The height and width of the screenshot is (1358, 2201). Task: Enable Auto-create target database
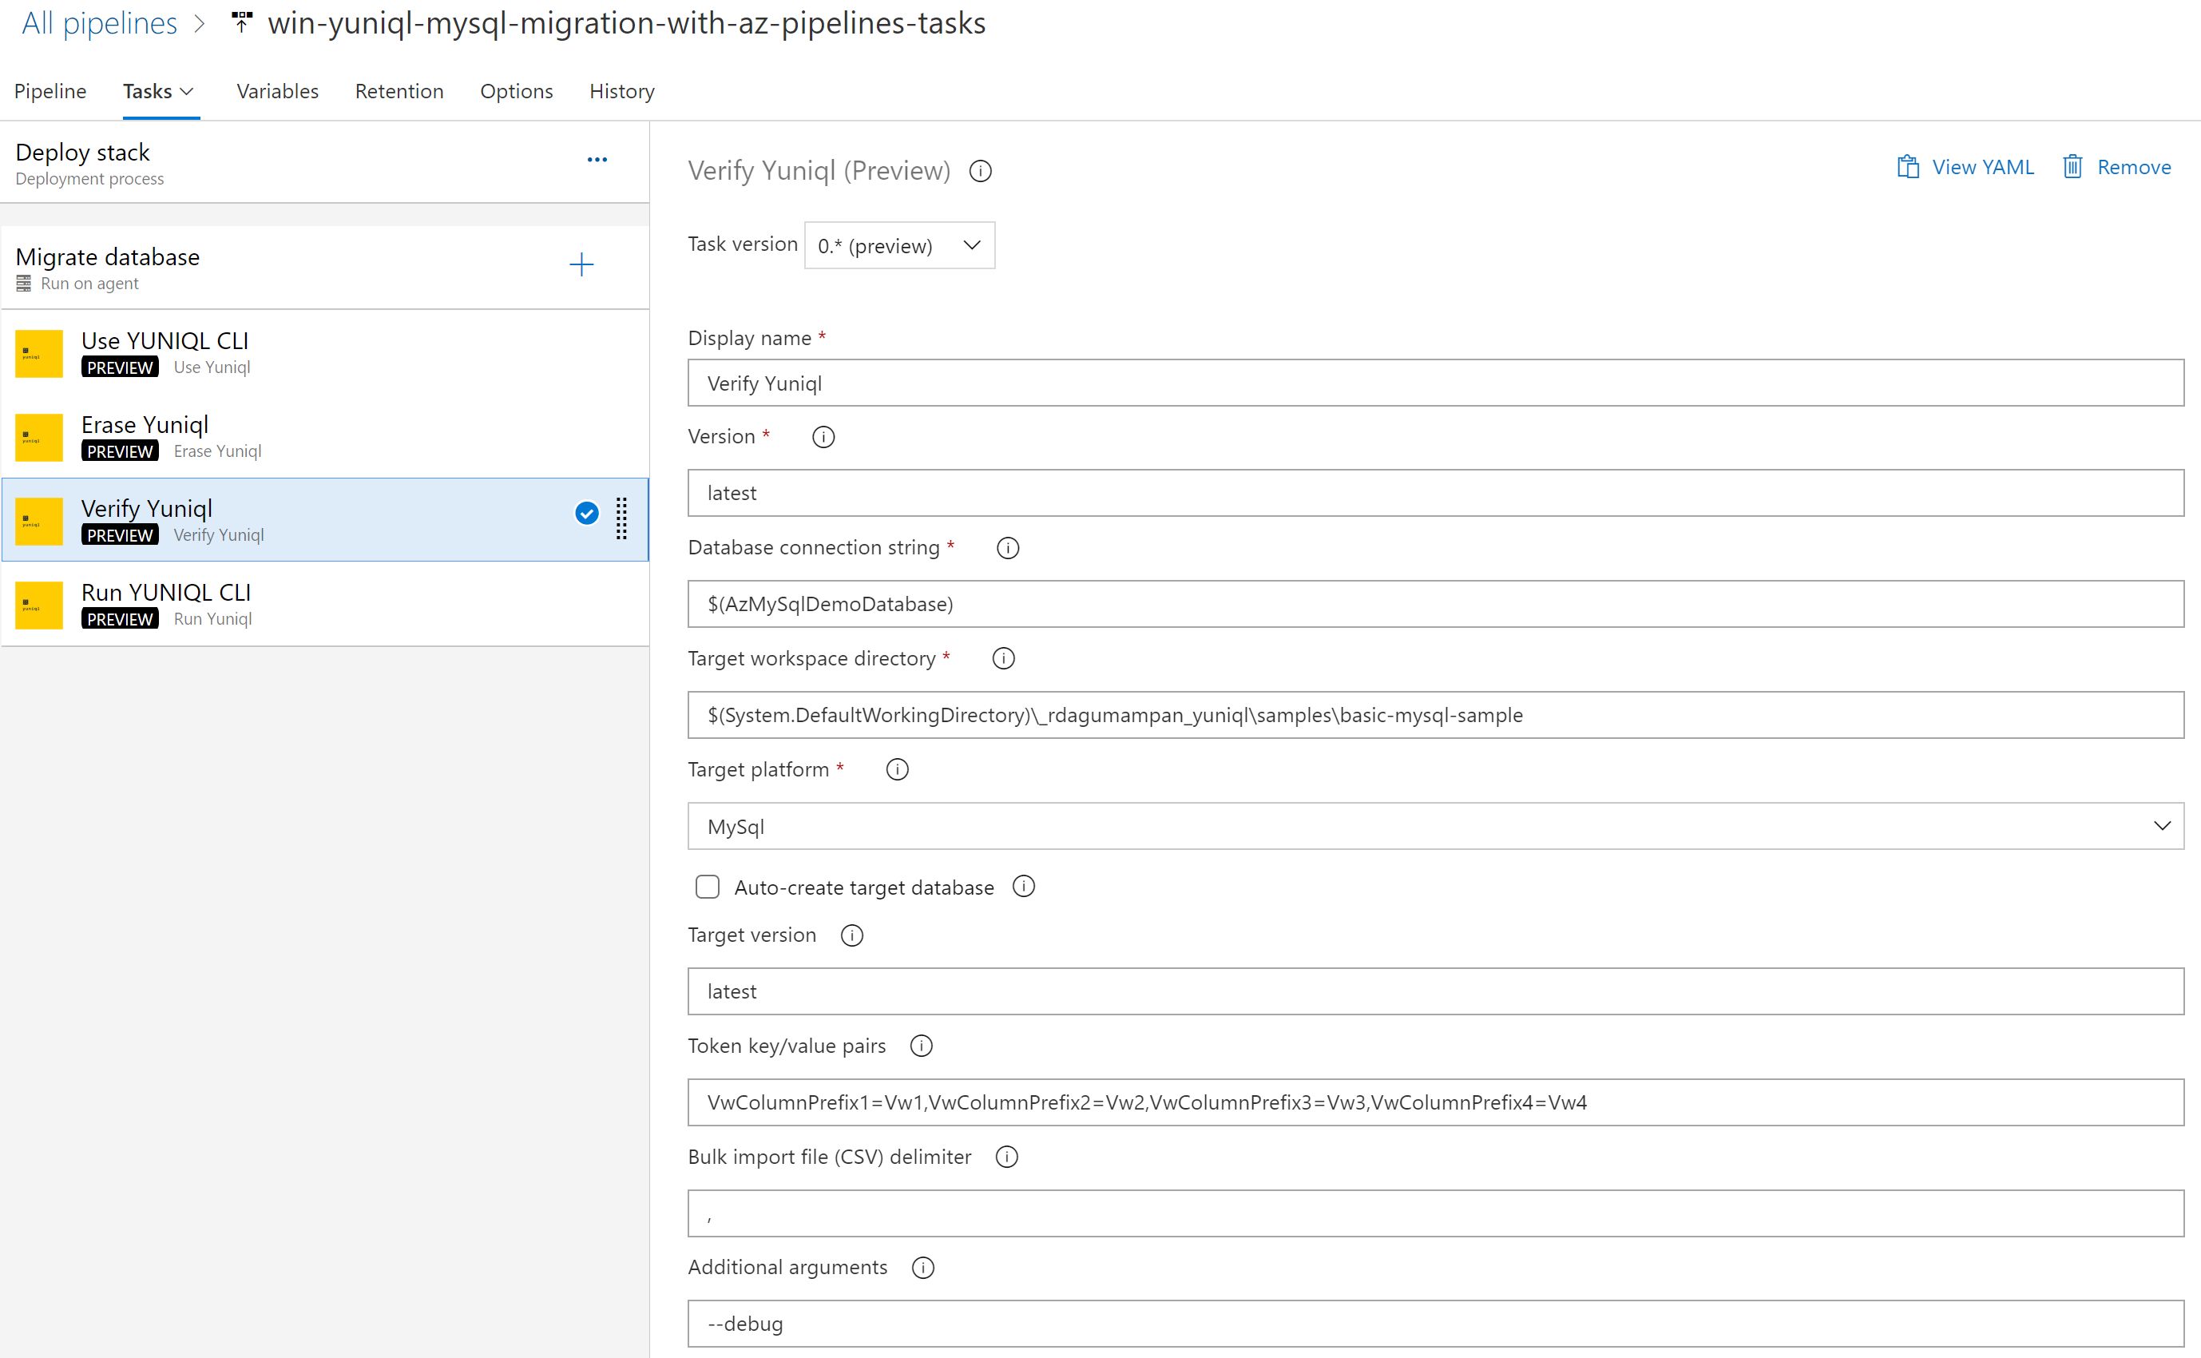coord(708,887)
